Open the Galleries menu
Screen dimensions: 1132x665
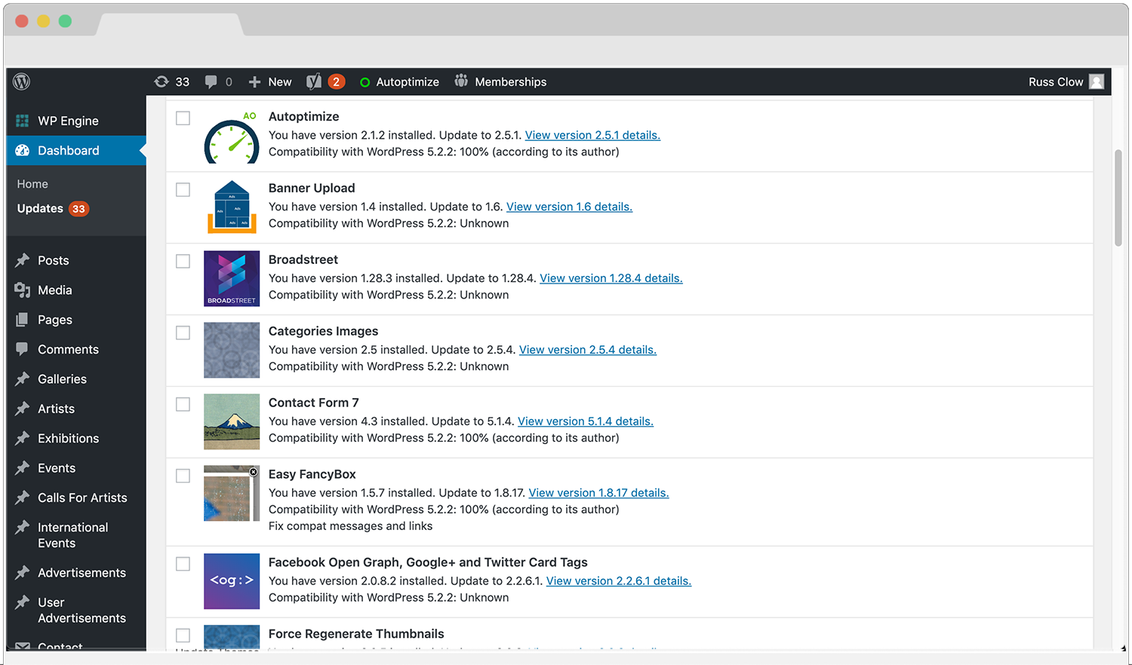[76, 378]
